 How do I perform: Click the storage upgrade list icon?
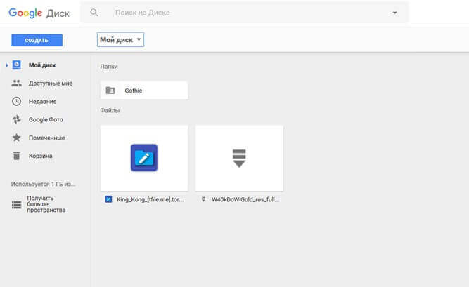click(16, 204)
